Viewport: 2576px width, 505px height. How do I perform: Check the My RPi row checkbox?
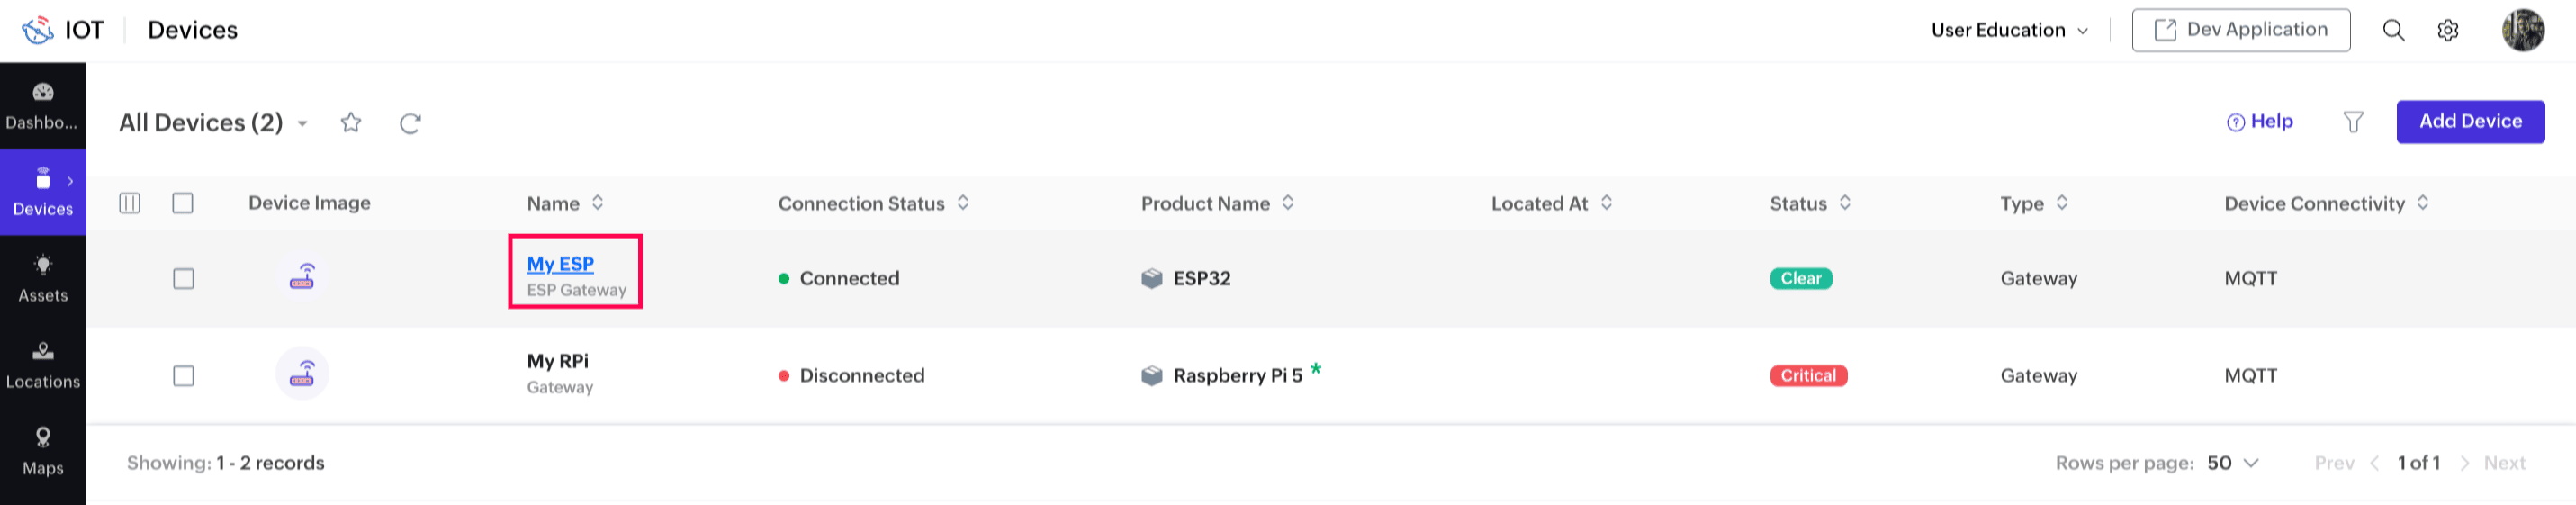(183, 376)
